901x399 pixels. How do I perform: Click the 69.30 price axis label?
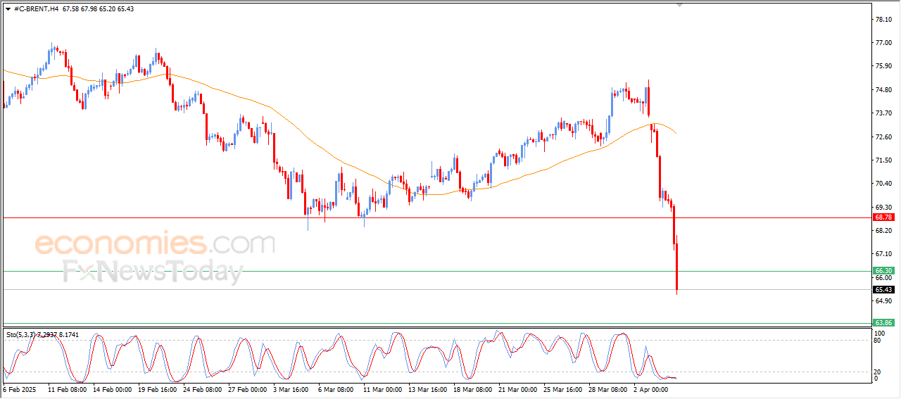pos(883,208)
